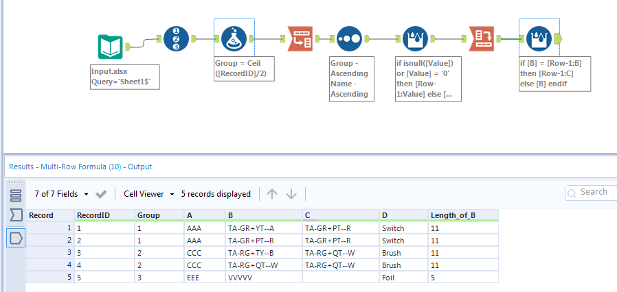Select the RecordID column header
The height and width of the screenshot is (292, 617).
click(x=103, y=215)
